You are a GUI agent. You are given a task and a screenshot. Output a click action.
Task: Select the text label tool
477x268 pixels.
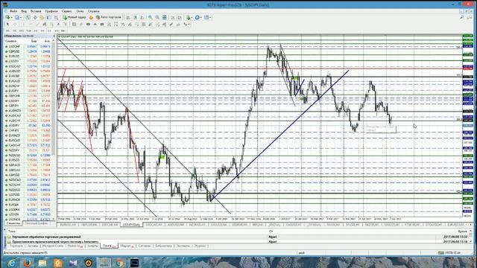tap(65, 24)
